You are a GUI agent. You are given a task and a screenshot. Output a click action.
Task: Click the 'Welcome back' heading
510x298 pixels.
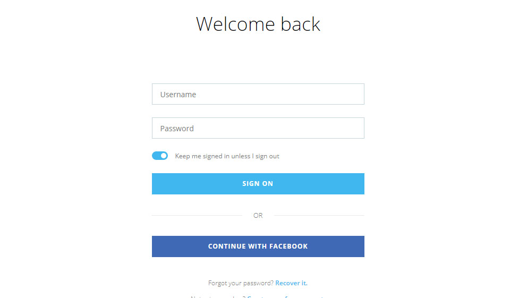[x=258, y=24]
